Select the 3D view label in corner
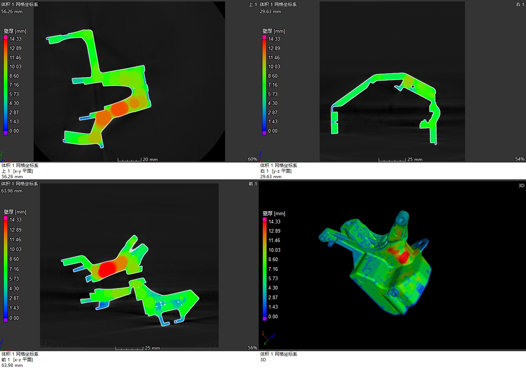The height and width of the screenshot is (368, 526). (x=521, y=186)
